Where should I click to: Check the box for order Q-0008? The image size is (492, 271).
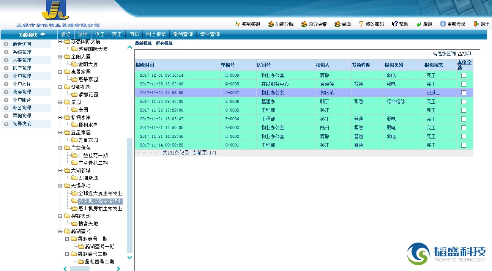point(464,84)
